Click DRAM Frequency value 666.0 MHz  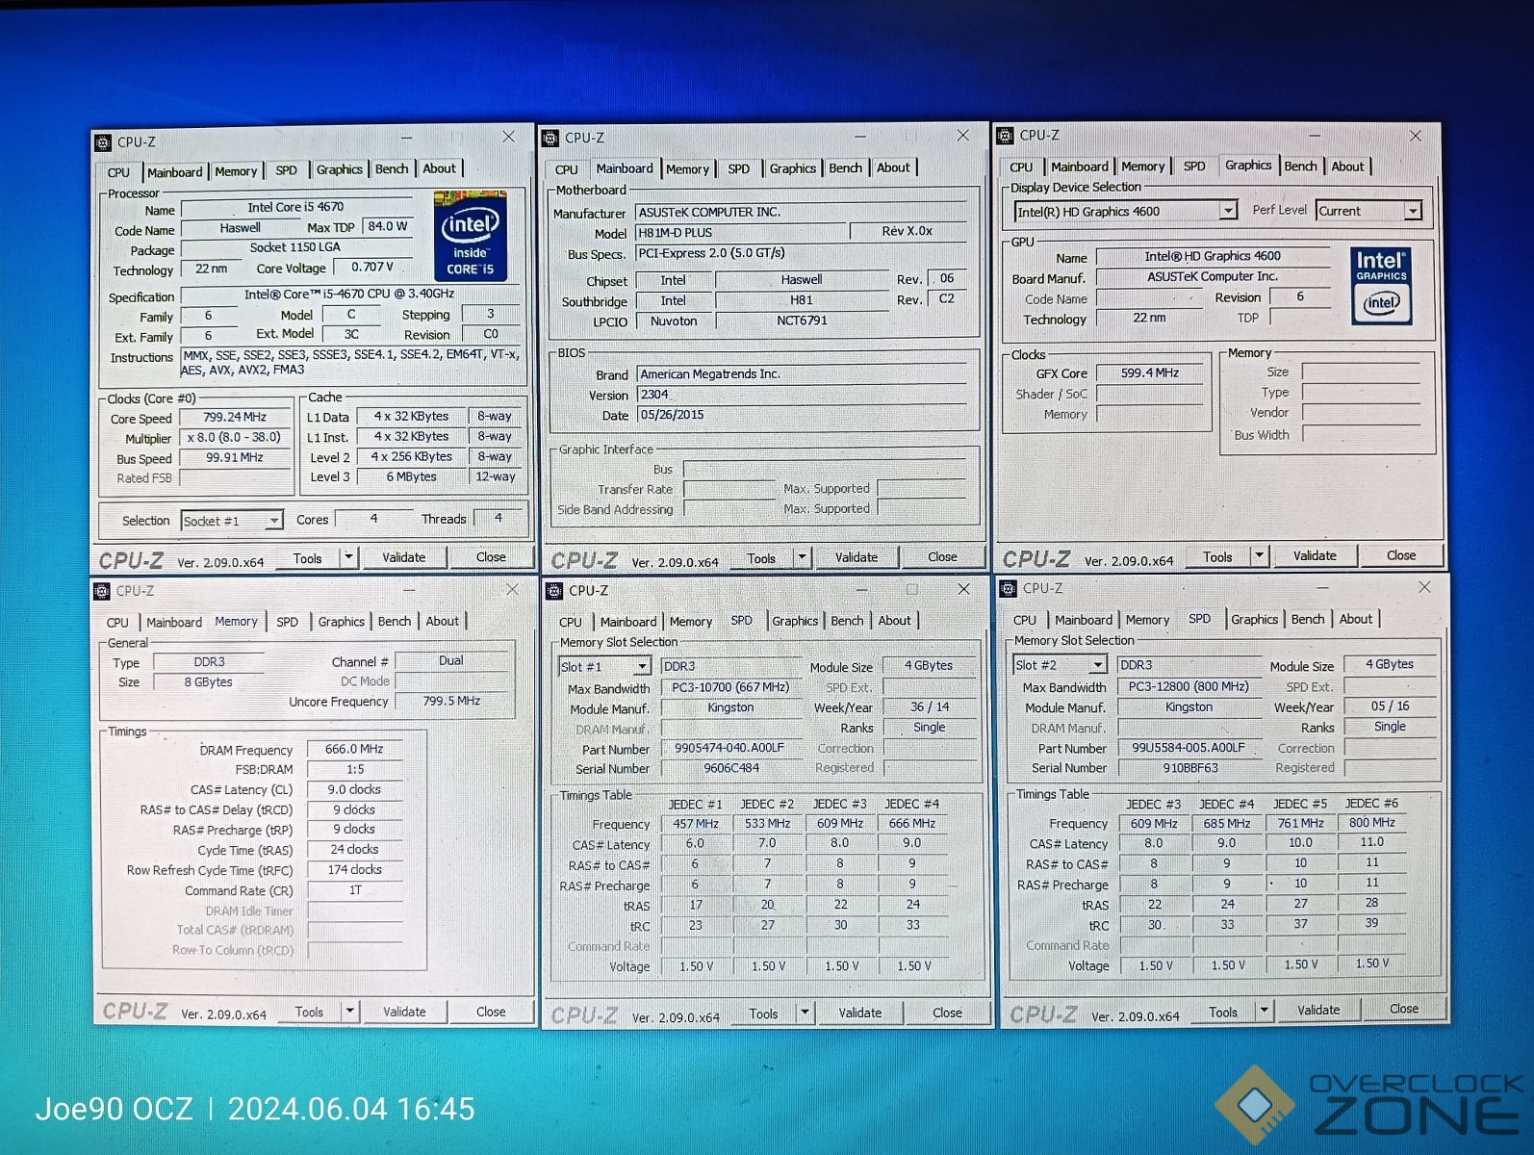354,749
